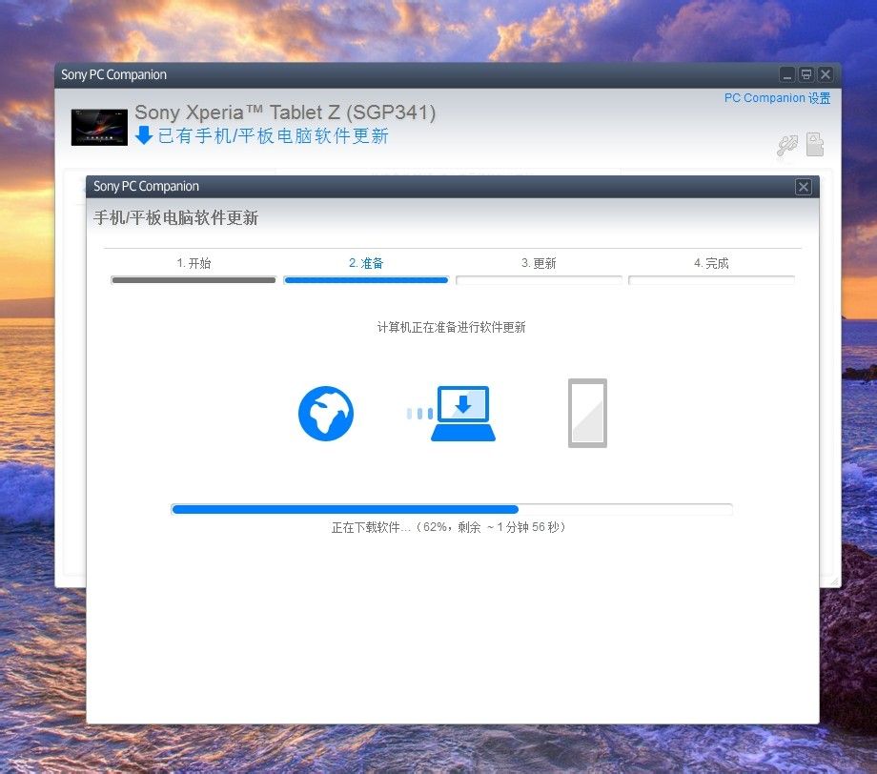Click the 正在下载软件 62% status text
Viewport: 877px width, 774px height.
point(449,527)
